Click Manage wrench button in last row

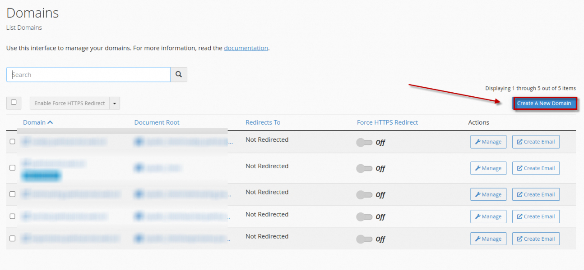pyautogui.click(x=488, y=239)
